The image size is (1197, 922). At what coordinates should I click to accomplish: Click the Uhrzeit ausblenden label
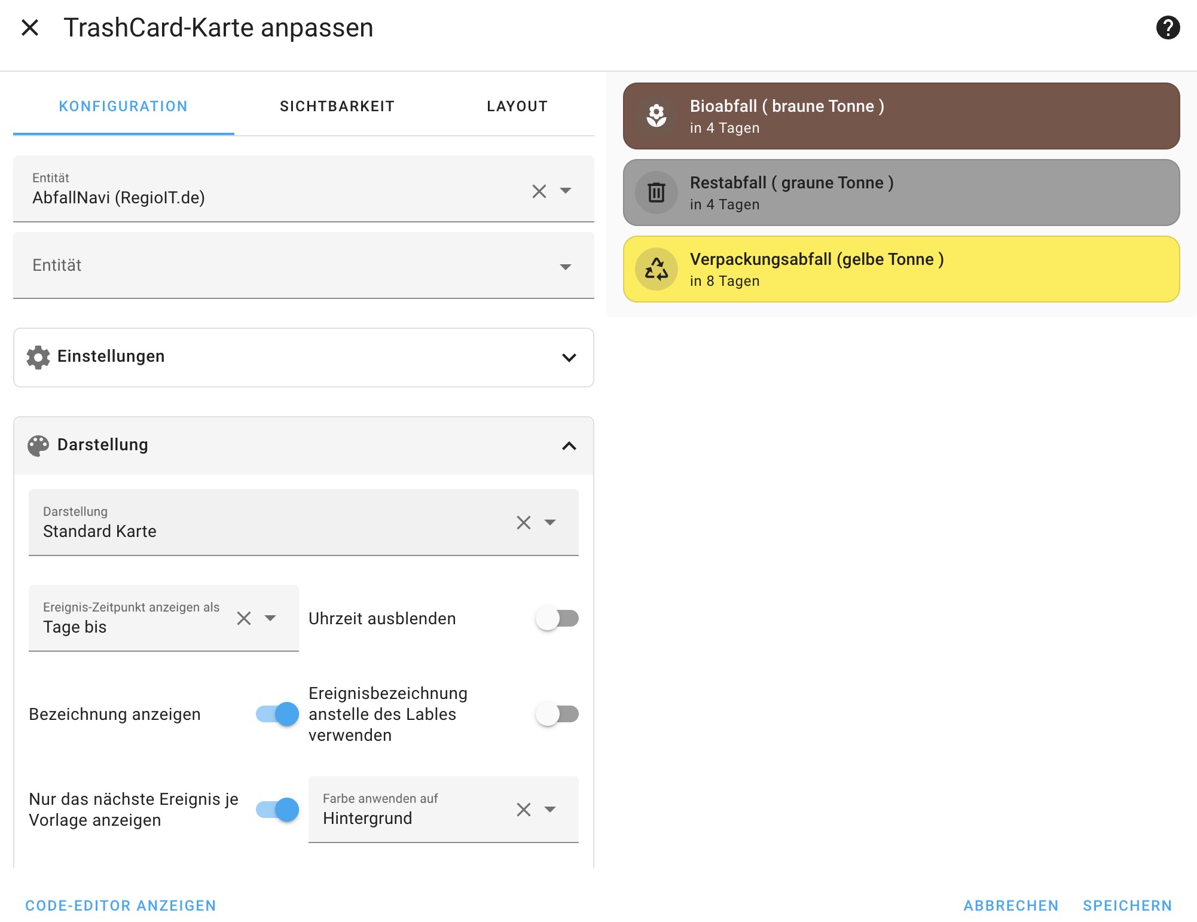point(382,618)
